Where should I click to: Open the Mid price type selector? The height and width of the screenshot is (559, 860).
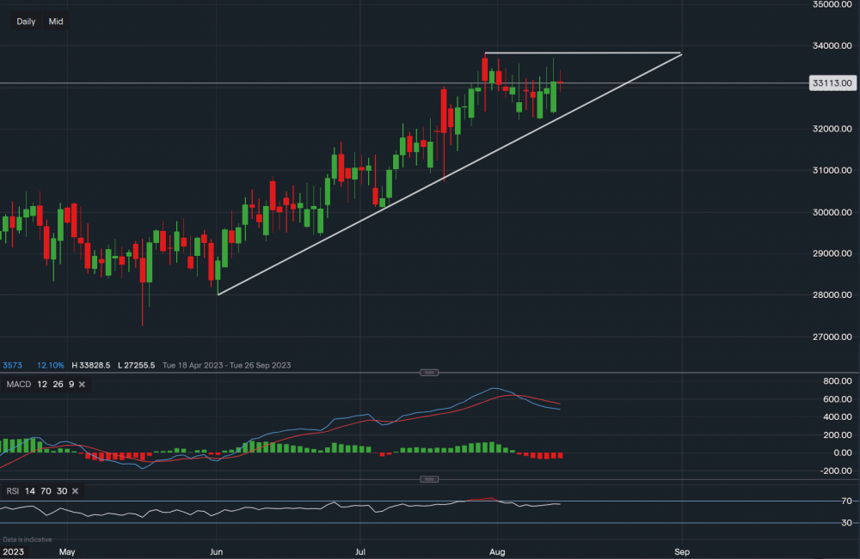click(56, 21)
